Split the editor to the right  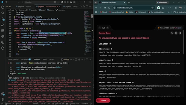[87, 6]
